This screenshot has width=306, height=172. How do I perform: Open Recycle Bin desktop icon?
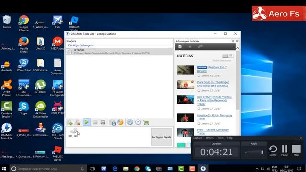coord(7,22)
